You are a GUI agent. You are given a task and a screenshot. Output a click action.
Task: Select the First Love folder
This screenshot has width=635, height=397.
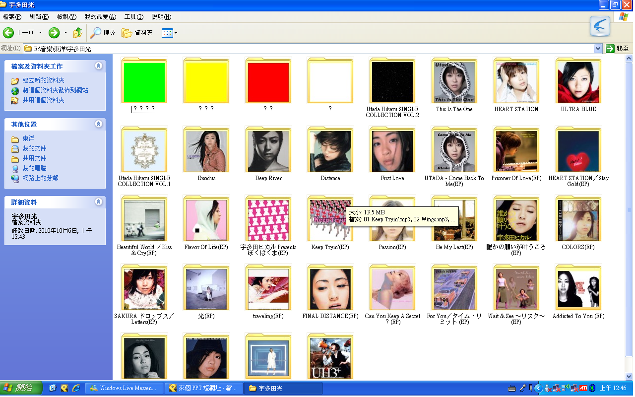[x=392, y=151]
